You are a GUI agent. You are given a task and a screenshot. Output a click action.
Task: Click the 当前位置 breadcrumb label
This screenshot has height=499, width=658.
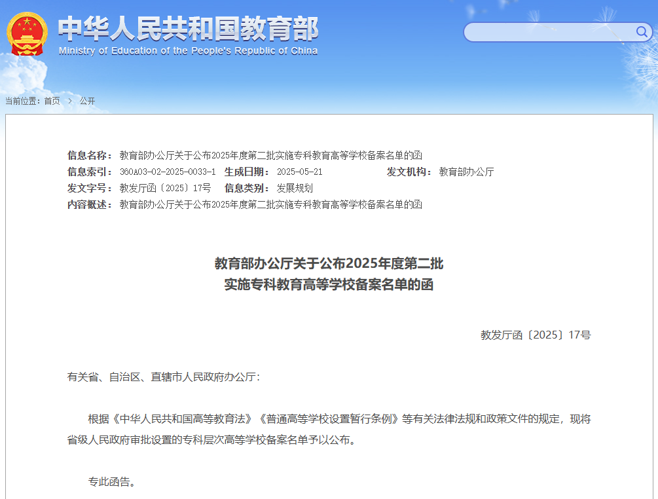coord(23,101)
